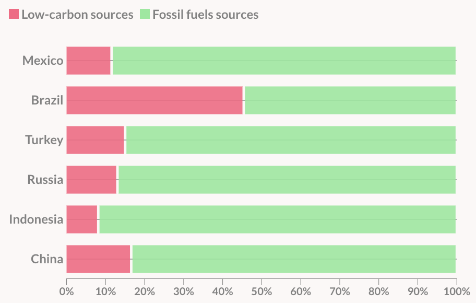Select Turkey's pink low-carbon bar

tap(95, 140)
